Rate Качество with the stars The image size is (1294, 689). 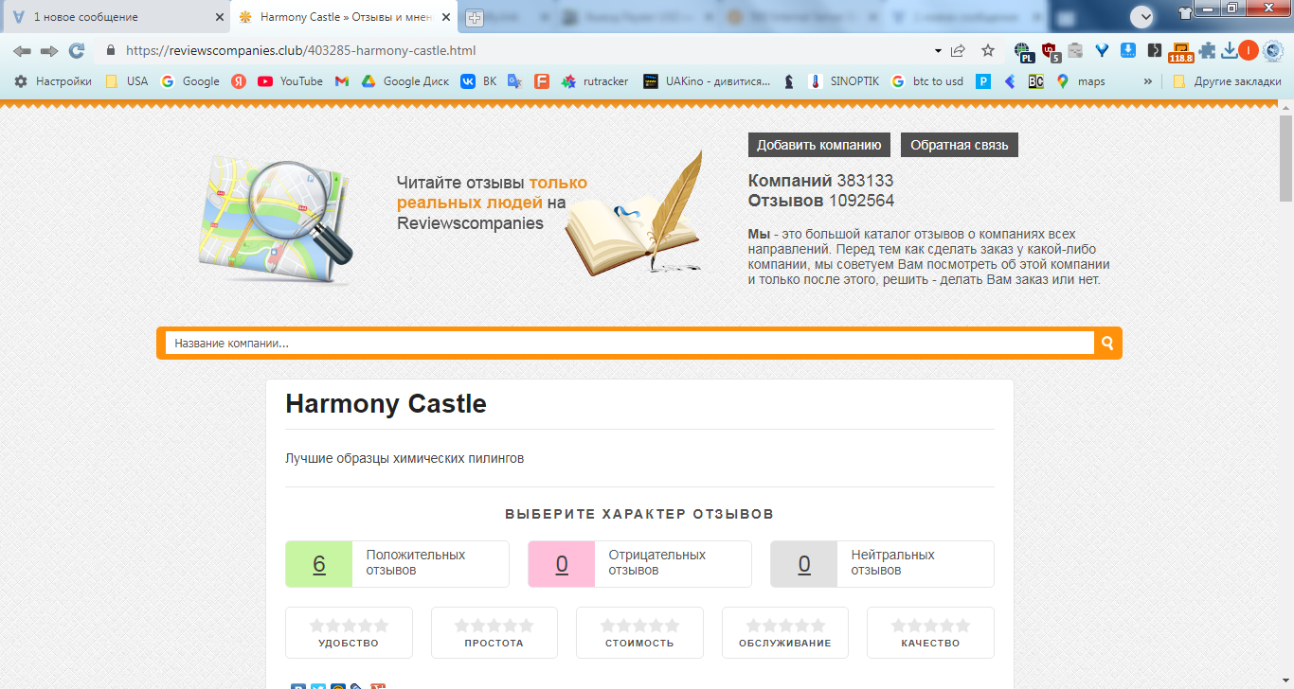click(930, 626)
